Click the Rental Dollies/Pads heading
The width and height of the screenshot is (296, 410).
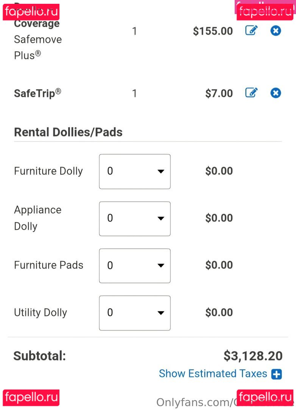[x=69, y=132]
